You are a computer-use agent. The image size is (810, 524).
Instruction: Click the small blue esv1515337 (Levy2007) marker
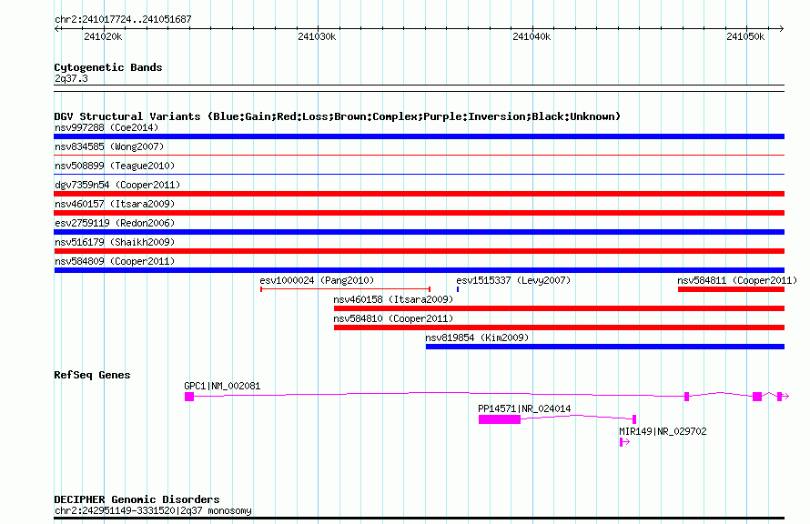458,289
